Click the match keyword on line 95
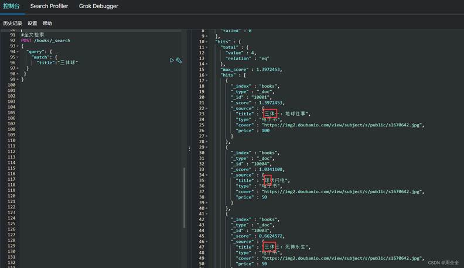 point(40,57)
